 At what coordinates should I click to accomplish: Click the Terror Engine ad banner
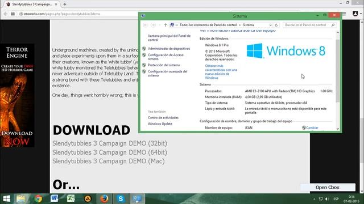(x=17, y=95)
